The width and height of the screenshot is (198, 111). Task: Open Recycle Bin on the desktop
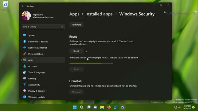pos(5,6)
